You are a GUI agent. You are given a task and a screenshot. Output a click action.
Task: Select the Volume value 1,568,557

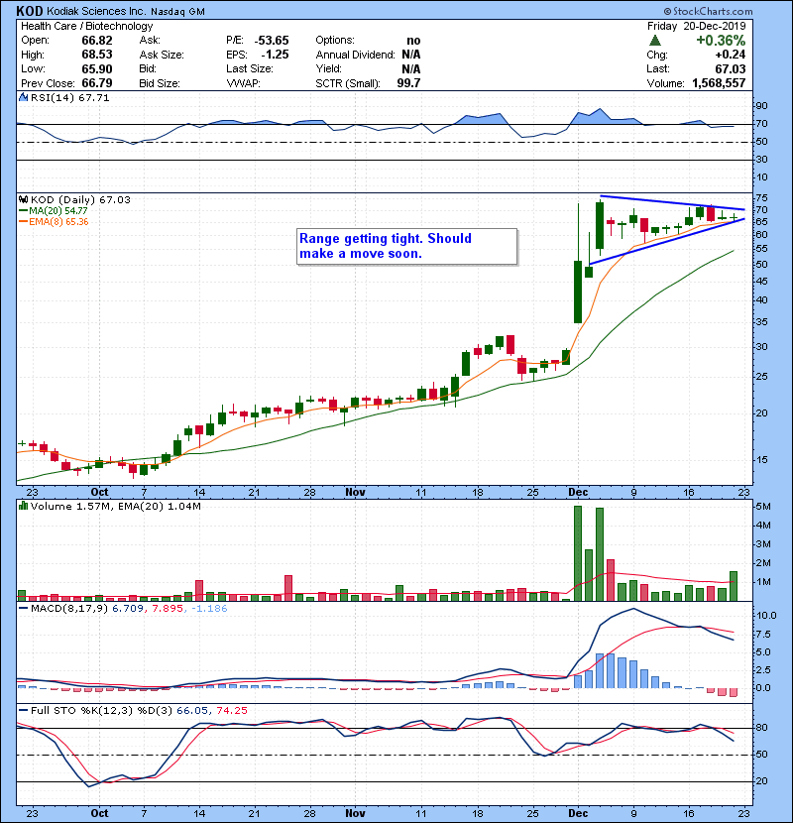(719, 83)
